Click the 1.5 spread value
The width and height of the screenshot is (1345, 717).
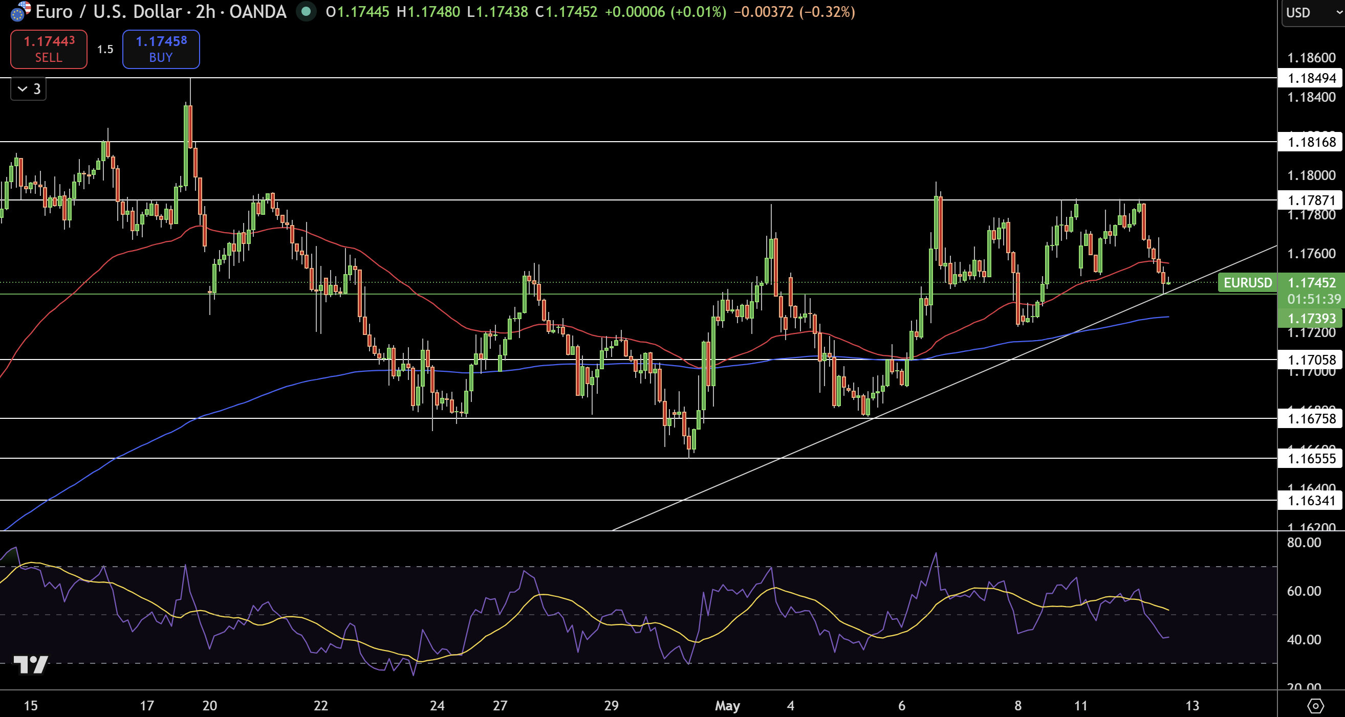tap(105, 49)
